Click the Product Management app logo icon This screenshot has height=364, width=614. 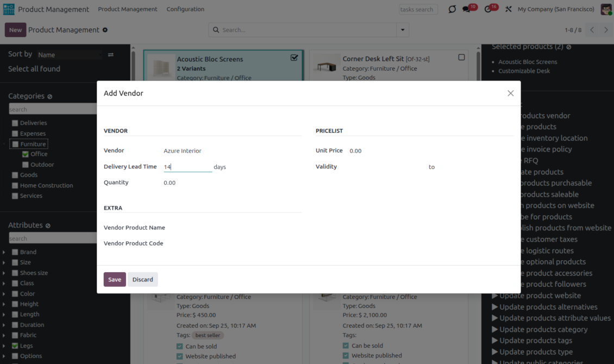(9, 9)
